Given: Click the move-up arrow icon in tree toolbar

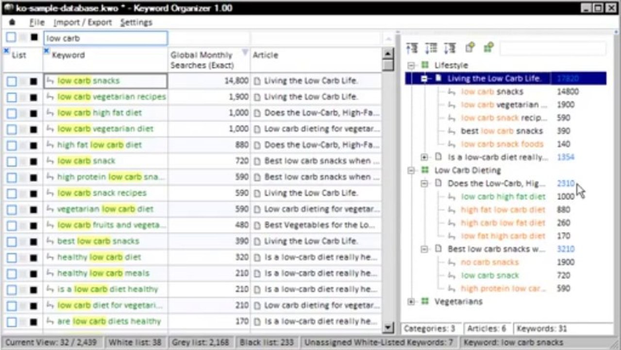Looking at the screenshot, I should 412,48.
